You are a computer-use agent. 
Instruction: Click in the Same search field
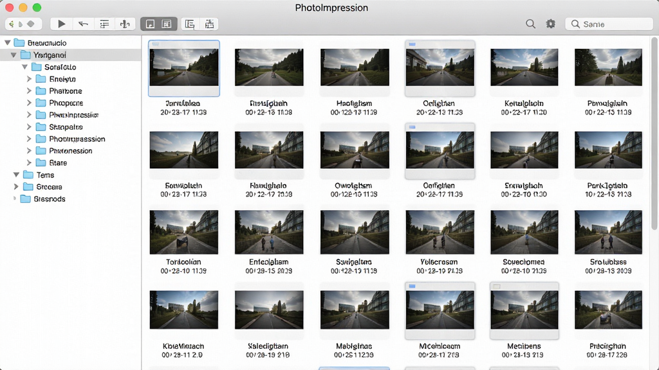(x=609, y=24)
